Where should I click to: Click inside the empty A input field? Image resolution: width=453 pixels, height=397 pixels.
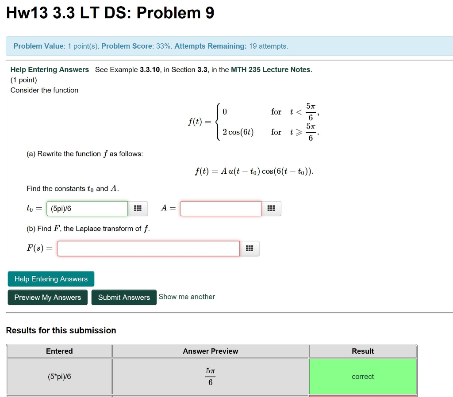pyautogui.click(x=220, y=208)
